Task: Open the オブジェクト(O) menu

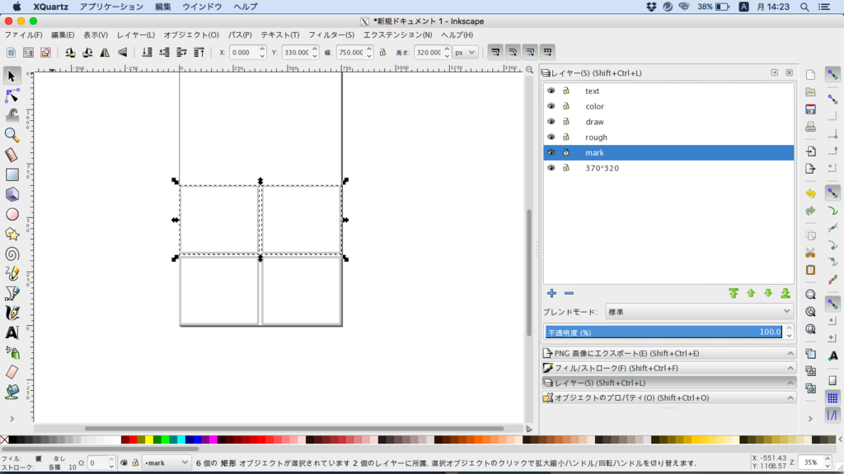Action: [x=191, y=35]
